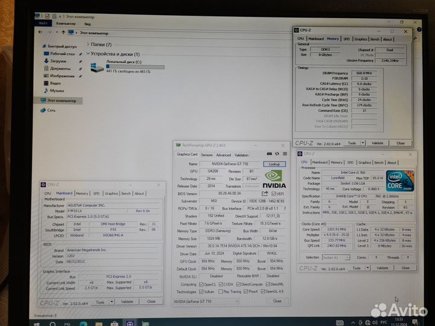435x326 pixels.
Task: Click the Explorer address bar path
Action: coord(94,33)
